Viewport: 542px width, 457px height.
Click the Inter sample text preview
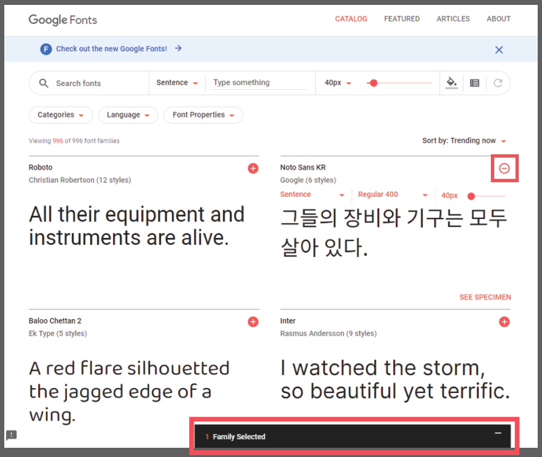point(395,379)
